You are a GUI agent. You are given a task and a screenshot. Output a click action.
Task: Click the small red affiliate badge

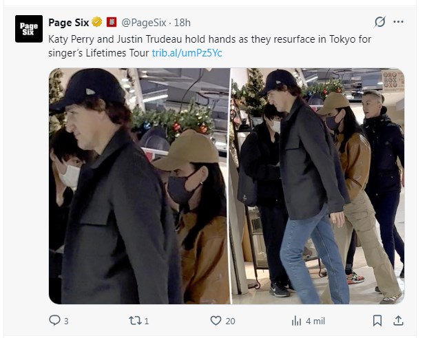112,22
